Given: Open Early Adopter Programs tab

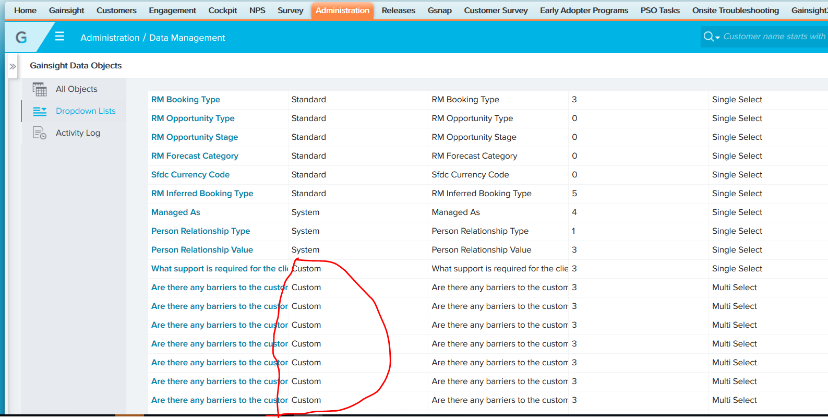Looking at the screenshot, I should click(x=584, y=10).
